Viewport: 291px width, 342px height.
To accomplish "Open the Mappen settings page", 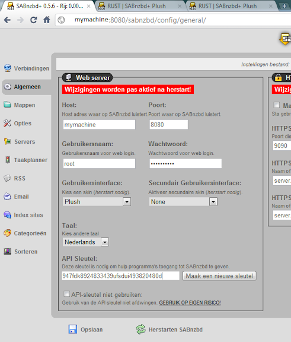I will [x=24, y=105].
